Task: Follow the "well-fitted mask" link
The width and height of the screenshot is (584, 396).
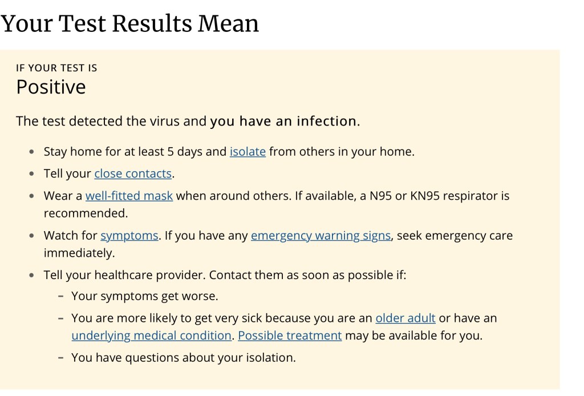Action: [x=129, y=196]
